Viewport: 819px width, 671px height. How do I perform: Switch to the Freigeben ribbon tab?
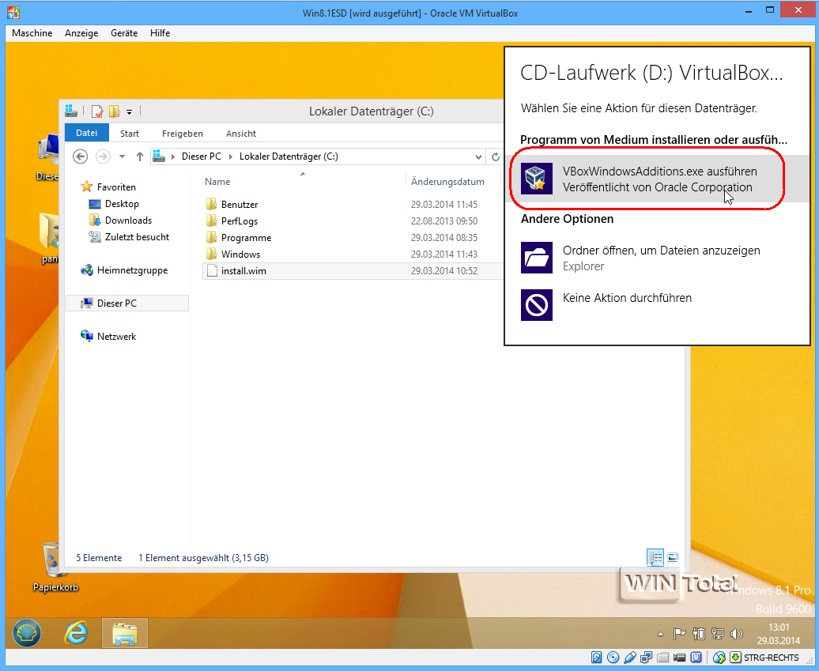pyautogui.click(x=183, y=133)
